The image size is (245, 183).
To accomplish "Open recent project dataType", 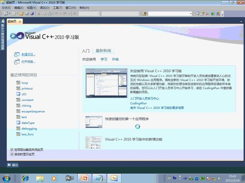I will click(x=28, y=123).
